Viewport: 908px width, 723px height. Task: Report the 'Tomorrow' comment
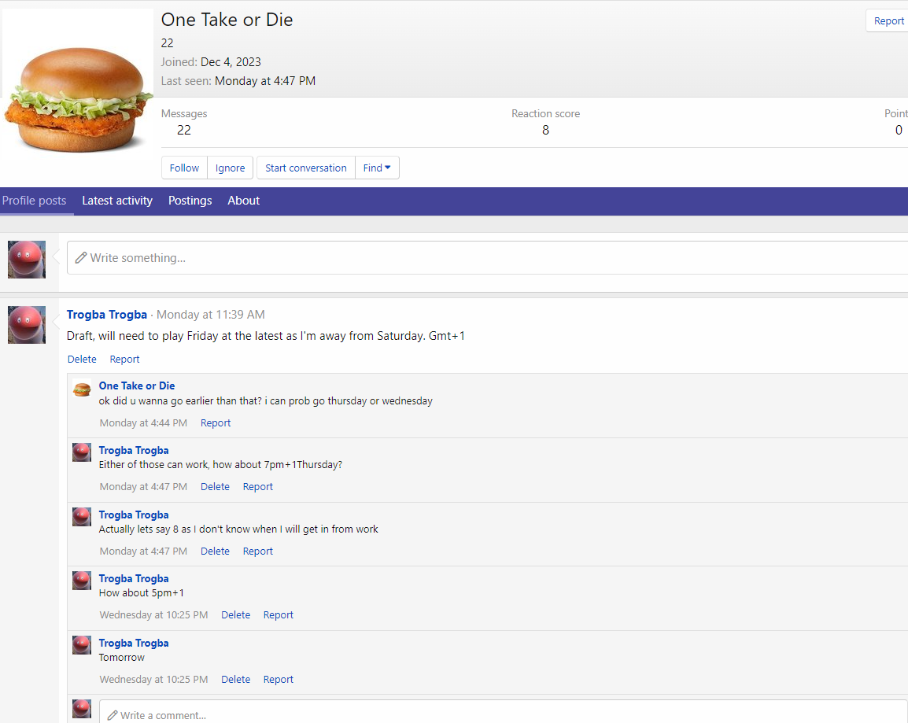tap(278, 679)
